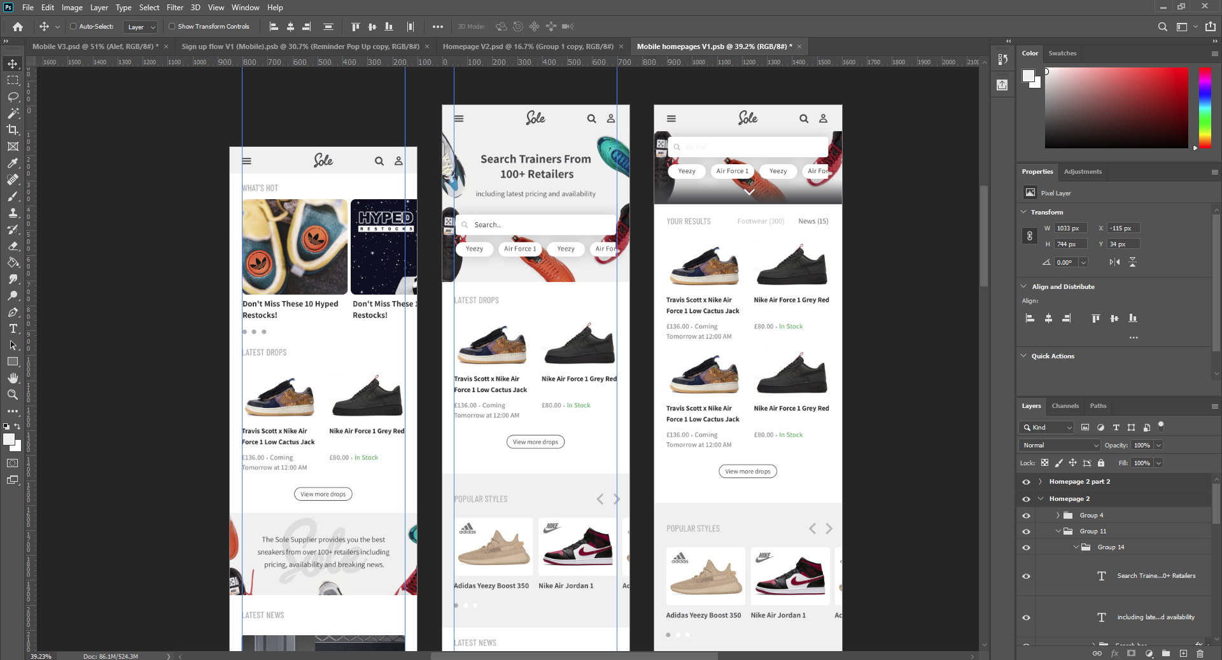Delete layer with the trash icon
The width and height of the screenshot is (1222, 660).
1200,653
